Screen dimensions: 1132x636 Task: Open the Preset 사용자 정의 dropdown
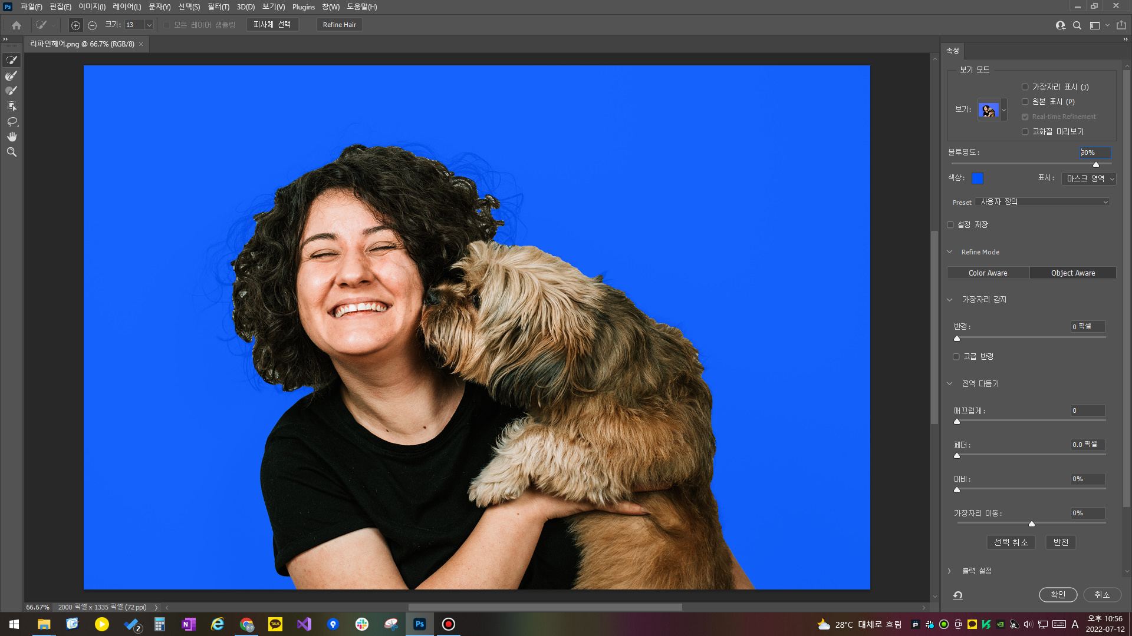1042,202
